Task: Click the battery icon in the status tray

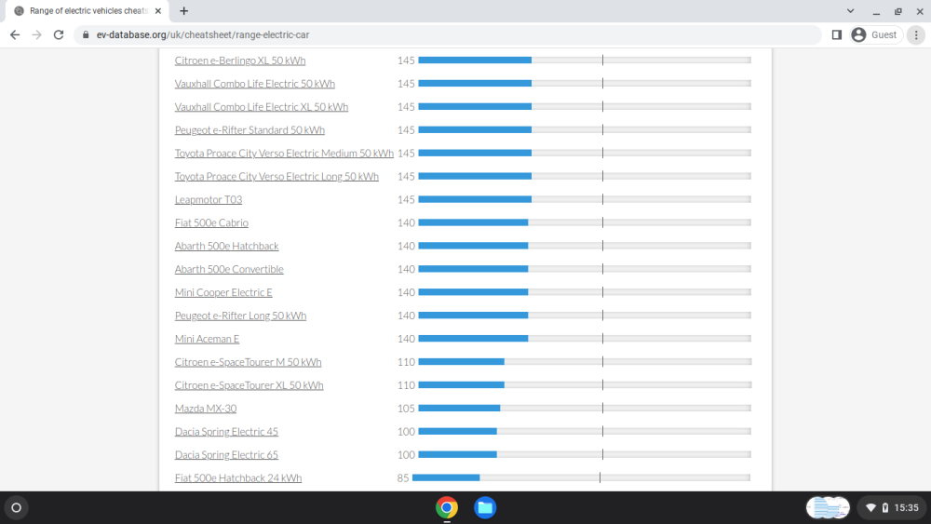Action: [885, 508]
